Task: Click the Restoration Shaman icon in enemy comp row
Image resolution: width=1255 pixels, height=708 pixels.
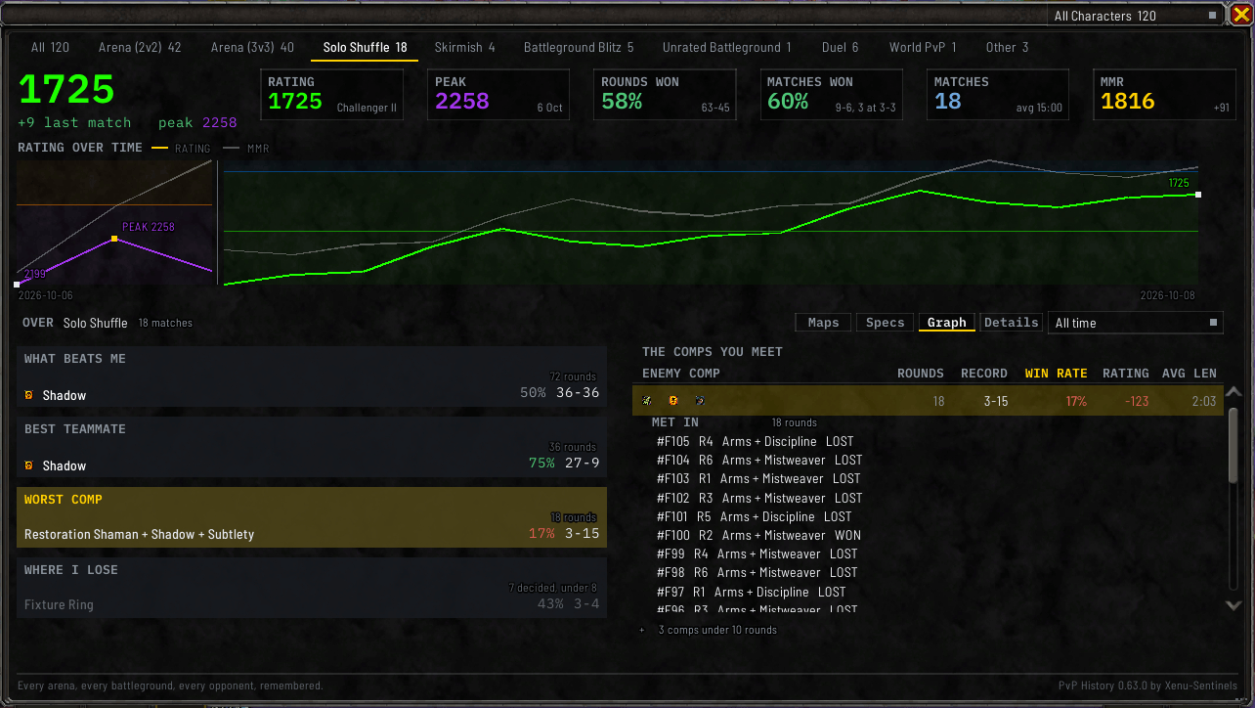Action: click(647, 401)
